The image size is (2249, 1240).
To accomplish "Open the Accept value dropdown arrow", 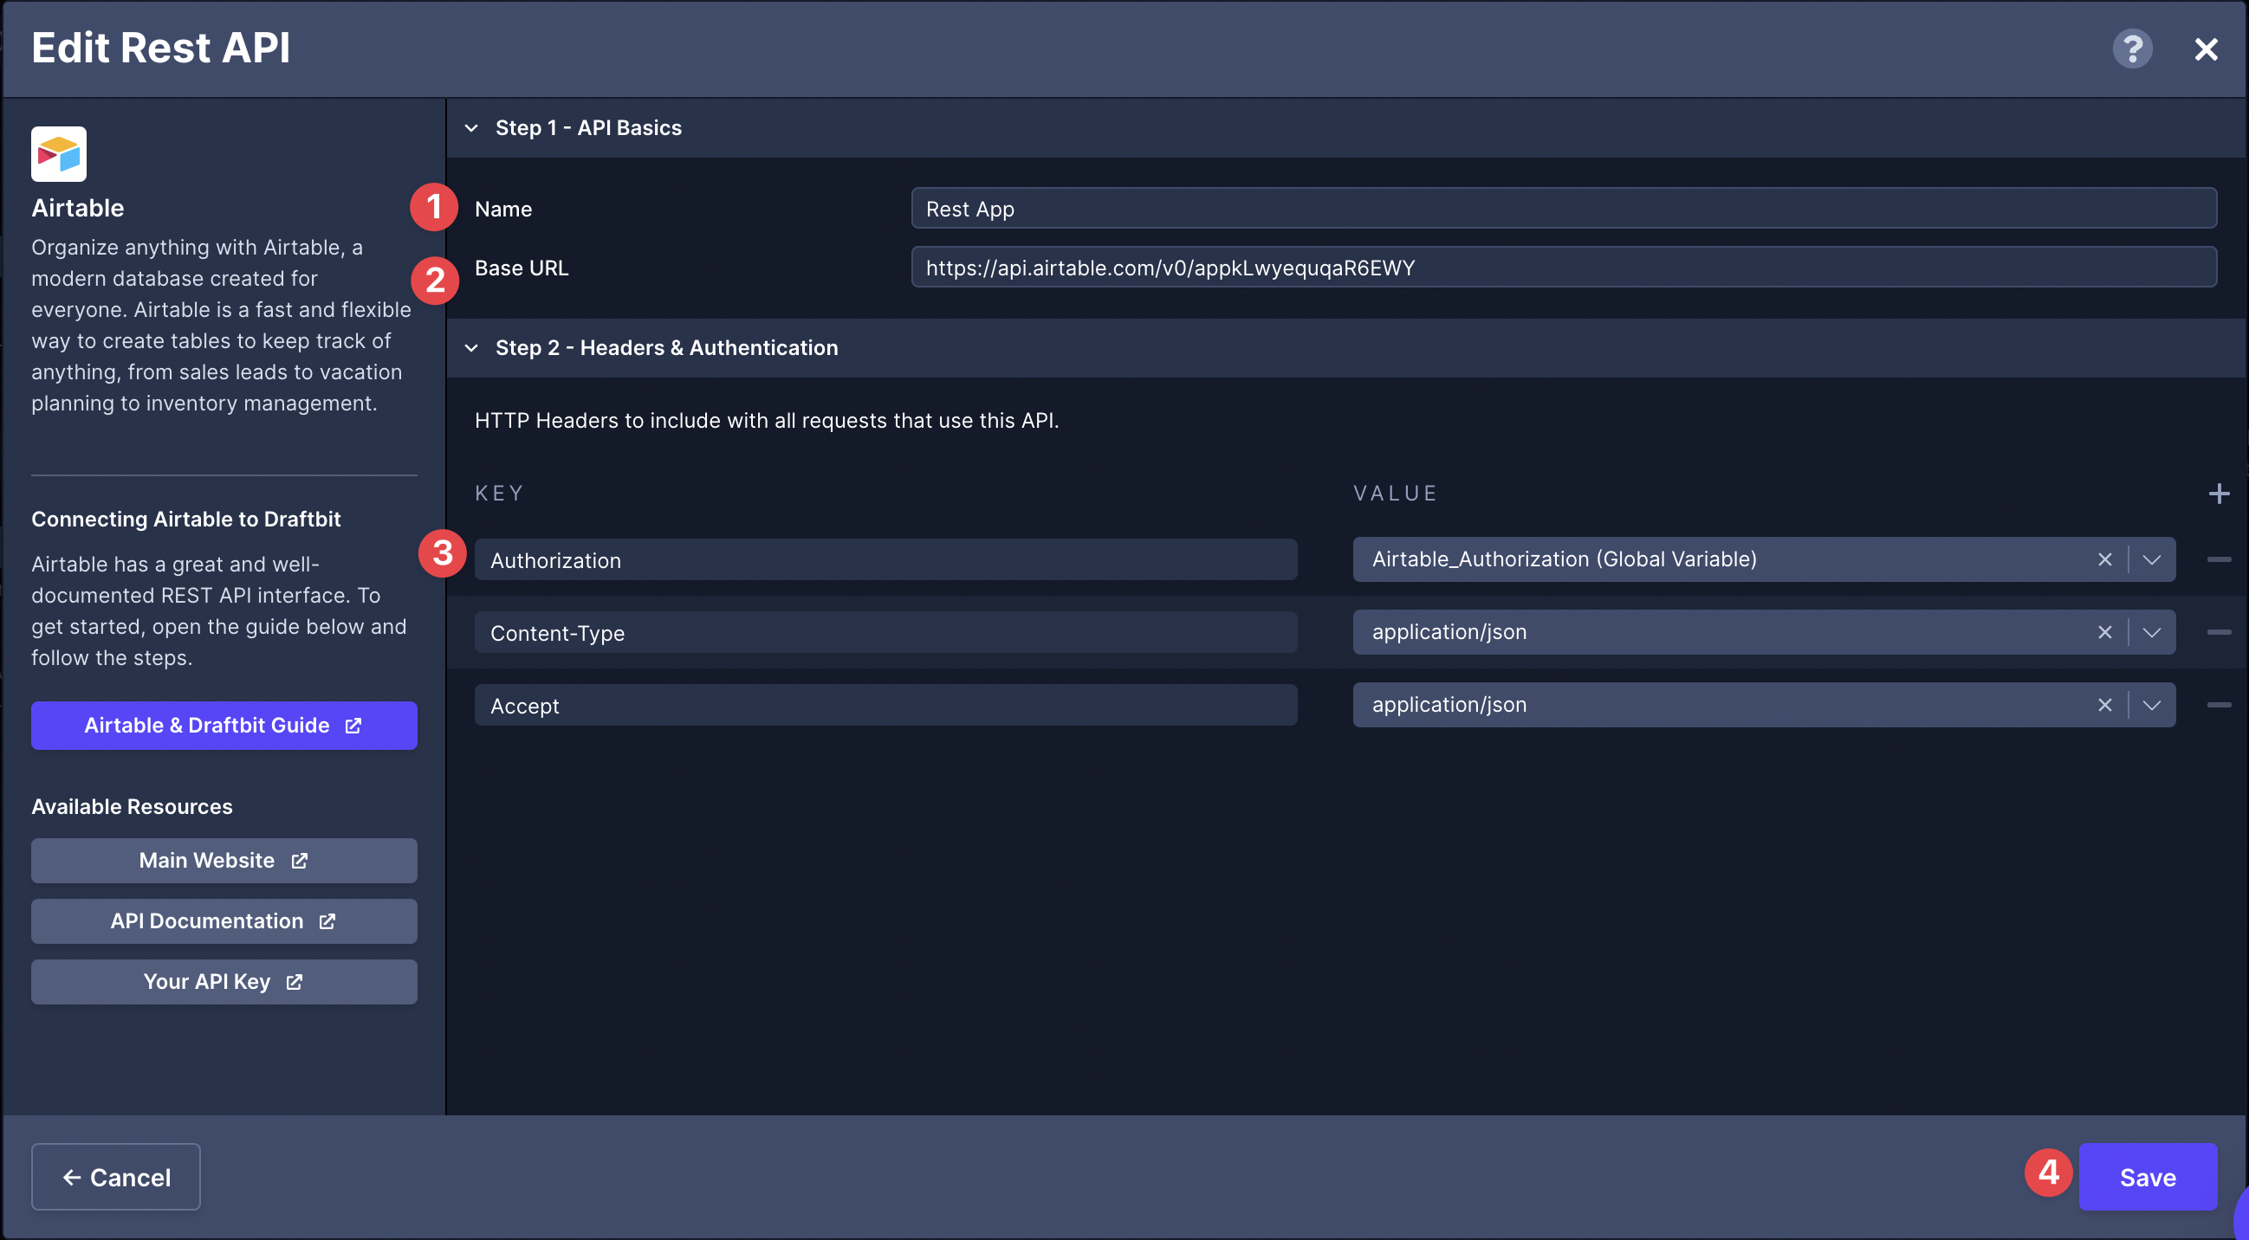I will pyautogui.click(x=2150, y=705).
